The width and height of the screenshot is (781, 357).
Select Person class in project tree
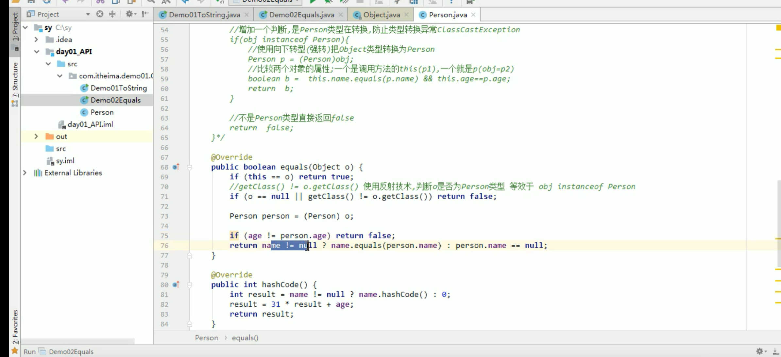(102, 112)
